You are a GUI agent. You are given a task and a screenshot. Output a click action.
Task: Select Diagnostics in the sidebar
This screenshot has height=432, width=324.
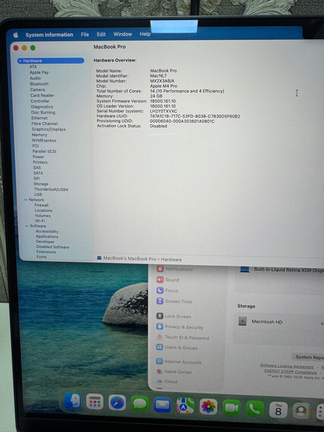42,107
